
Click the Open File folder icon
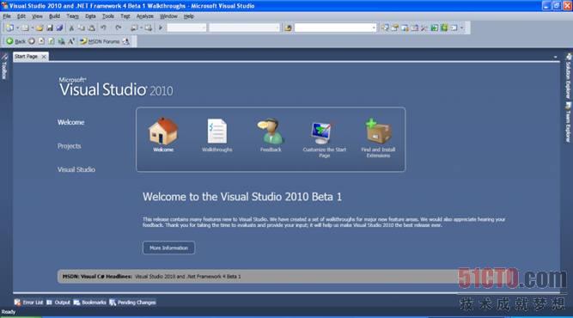pyautogui.click(x=40, y=28)
